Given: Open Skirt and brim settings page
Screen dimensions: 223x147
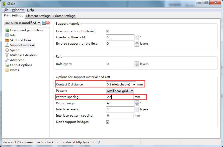Looking at the screenshot, I should 20,40.
